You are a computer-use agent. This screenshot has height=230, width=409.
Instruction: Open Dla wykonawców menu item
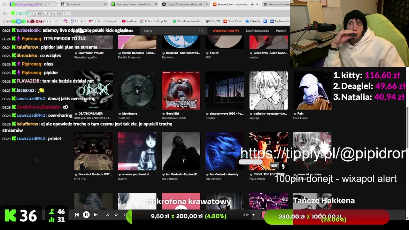(258, 31)
